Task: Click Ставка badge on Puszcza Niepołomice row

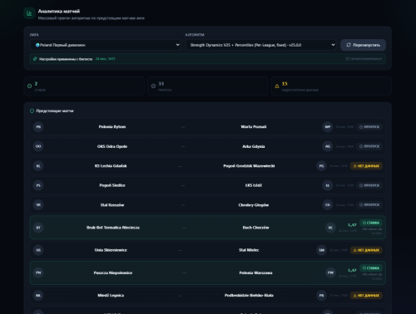Action: (x=371, y=268)
